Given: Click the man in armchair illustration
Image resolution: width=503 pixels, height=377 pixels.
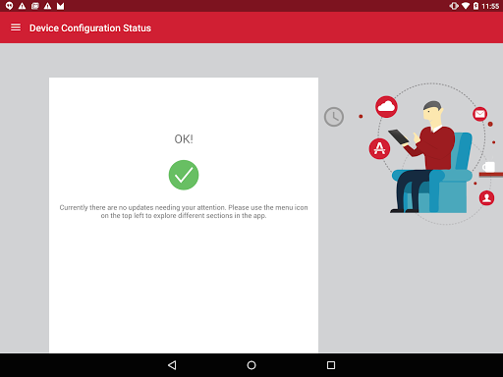Looking at the screenshot, I should (x=430, y=157).
